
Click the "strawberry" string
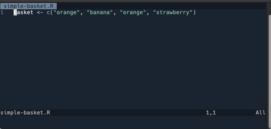click(173, 13)
